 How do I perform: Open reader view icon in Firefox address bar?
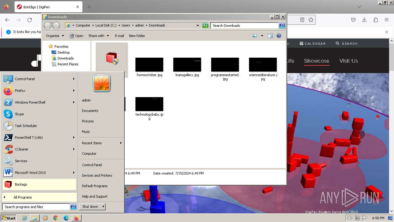(302, 20)
